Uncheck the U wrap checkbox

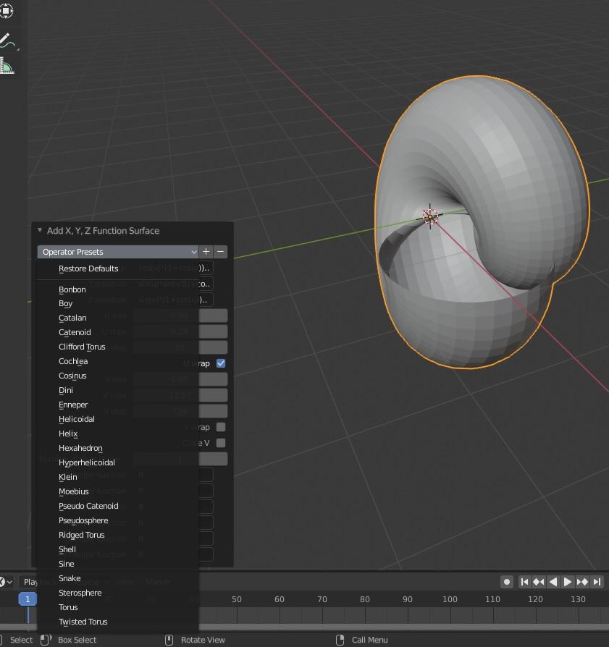221,363
